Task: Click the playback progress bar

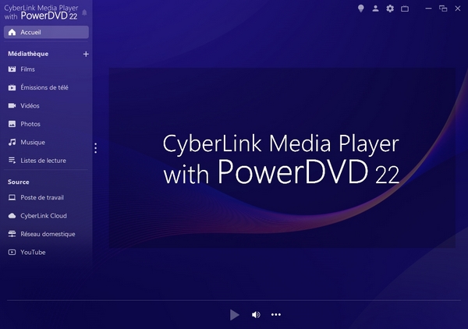Action: tap(234, 300)
